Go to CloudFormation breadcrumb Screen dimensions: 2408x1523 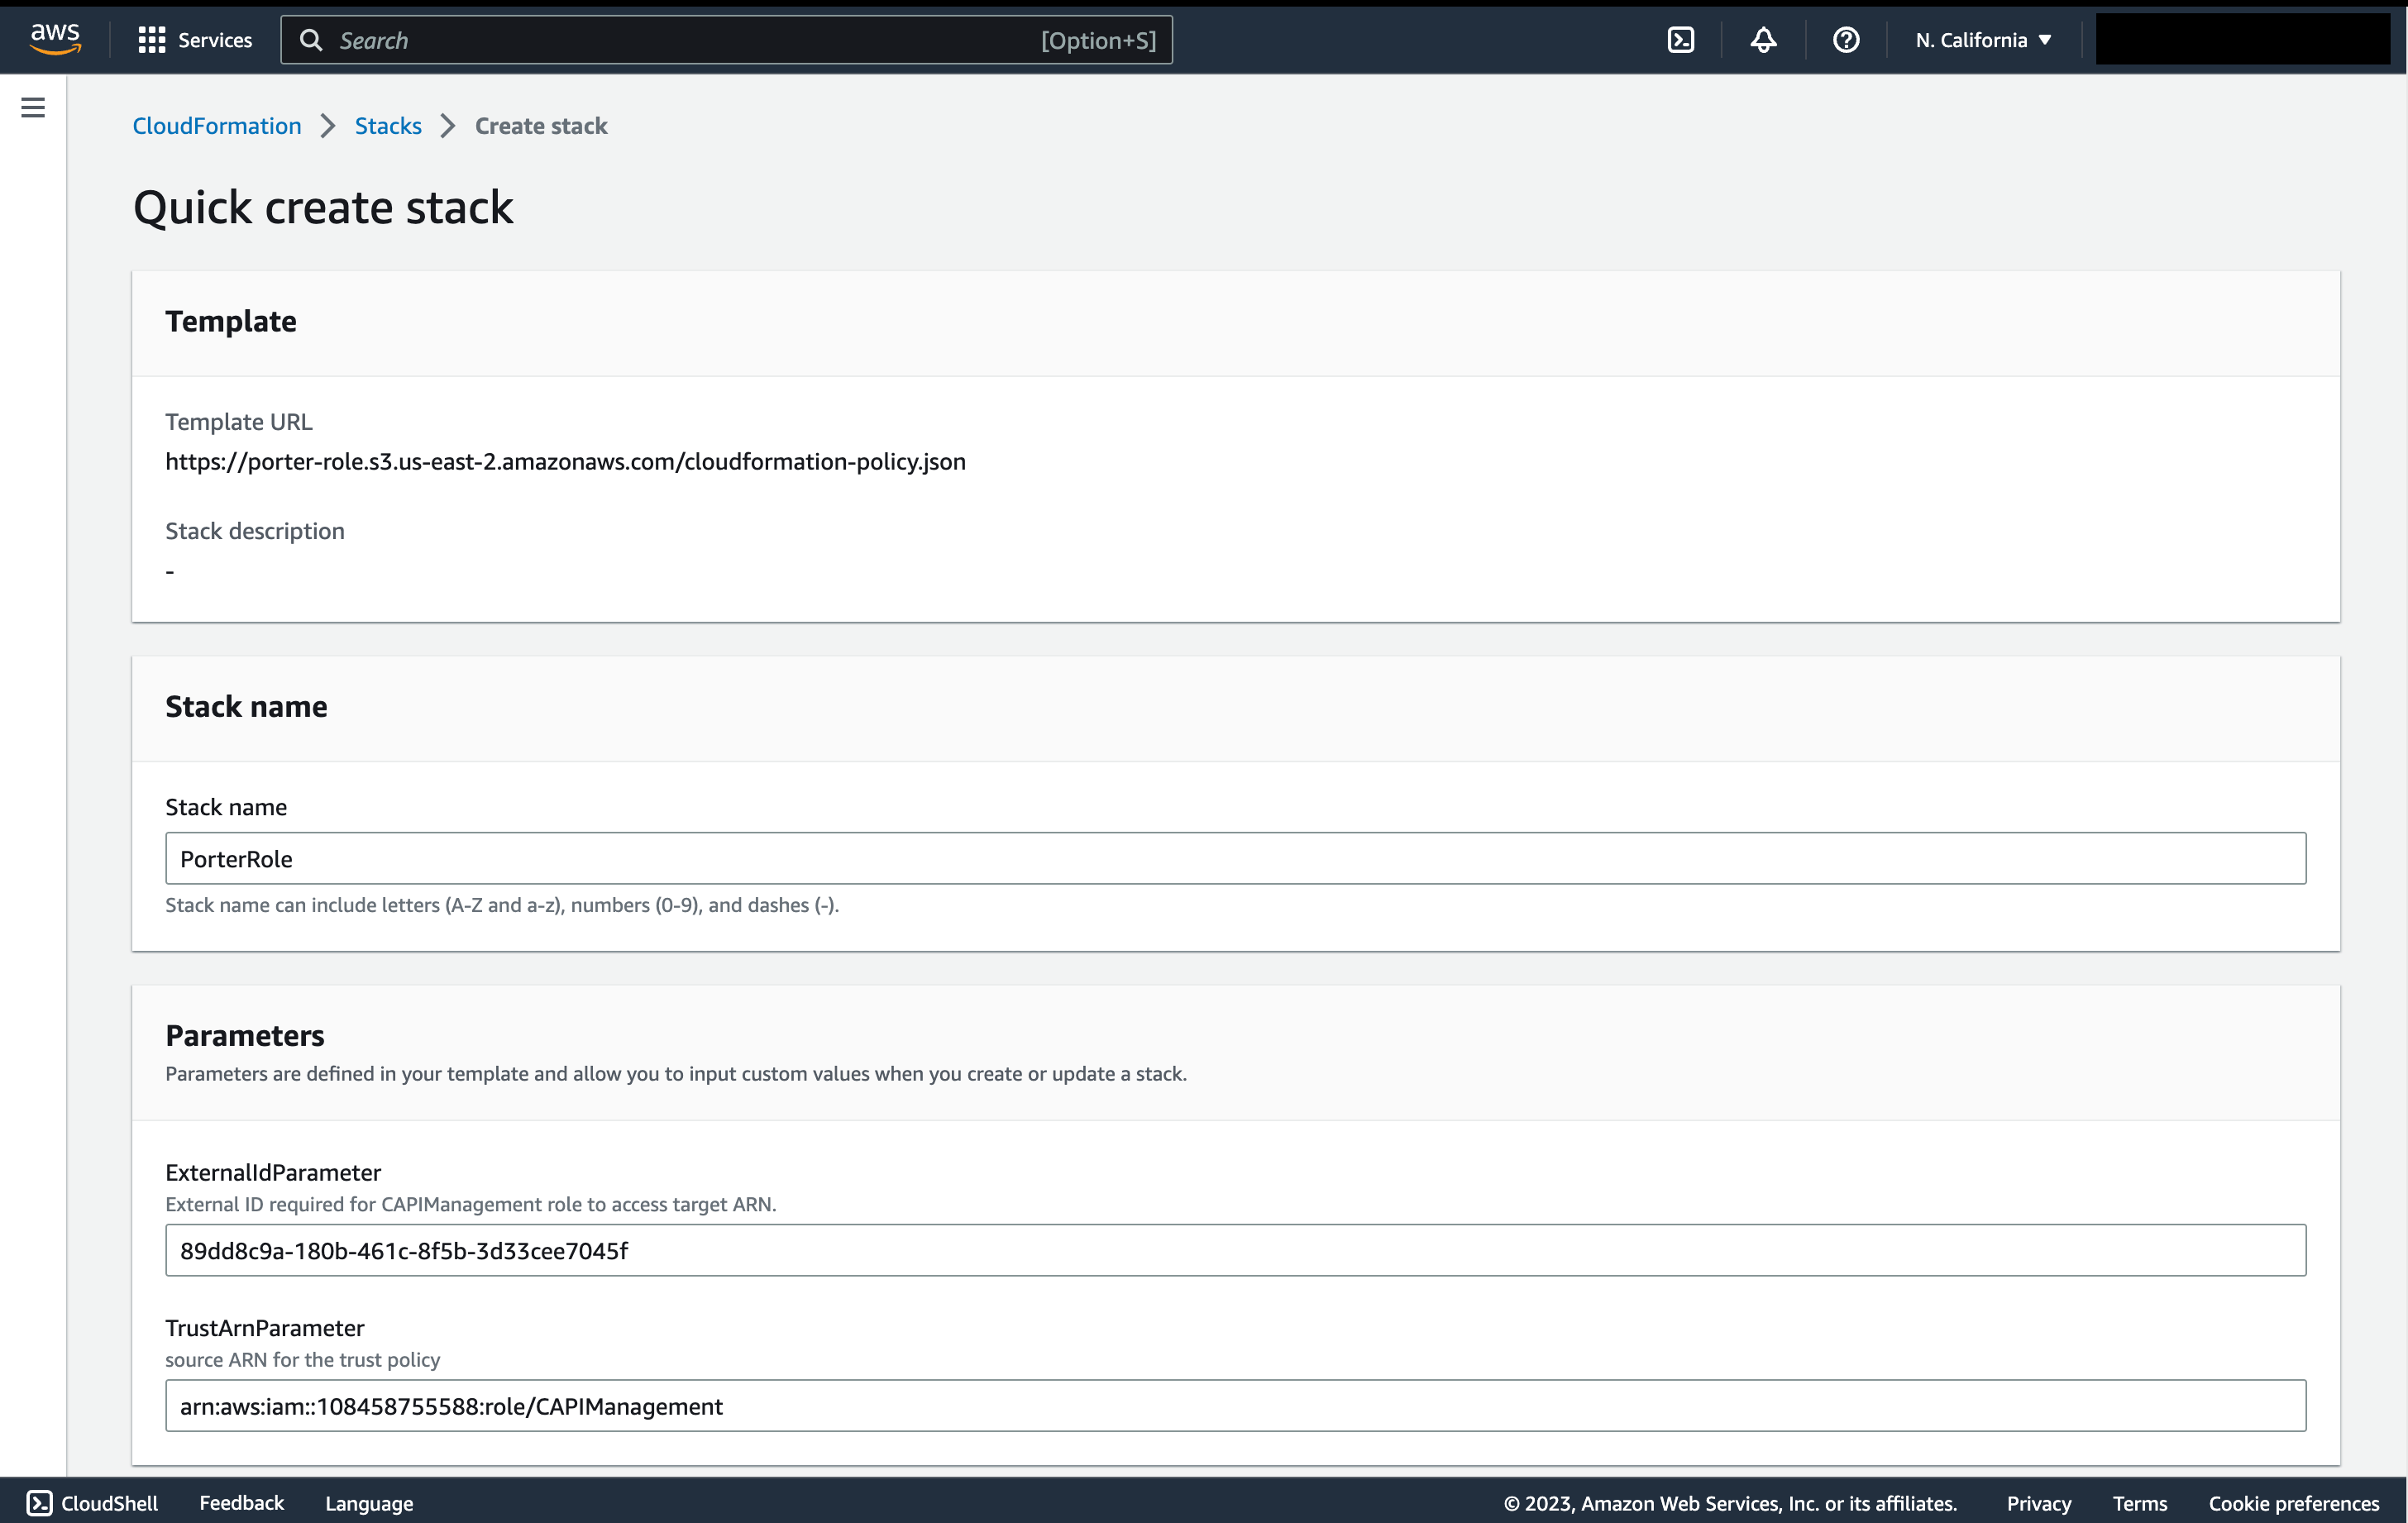click(x=217, y=126)
